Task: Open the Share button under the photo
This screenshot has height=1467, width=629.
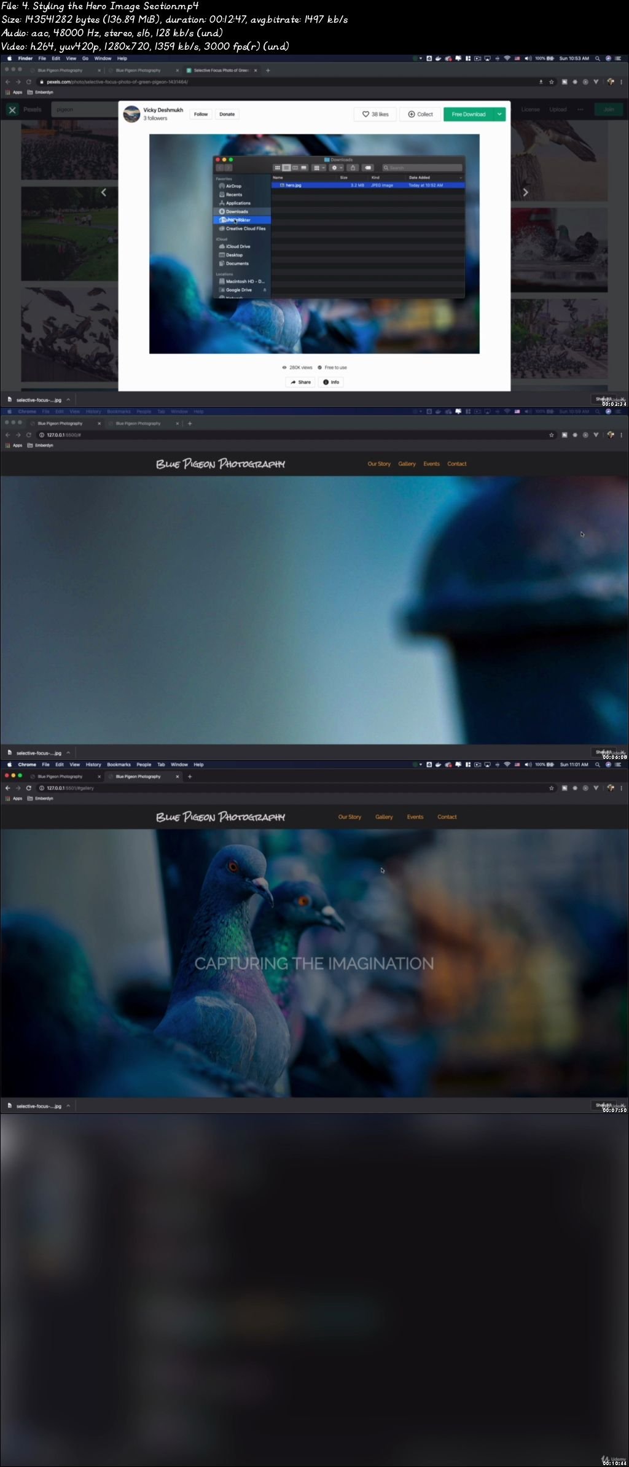Action: coord(301,382)
